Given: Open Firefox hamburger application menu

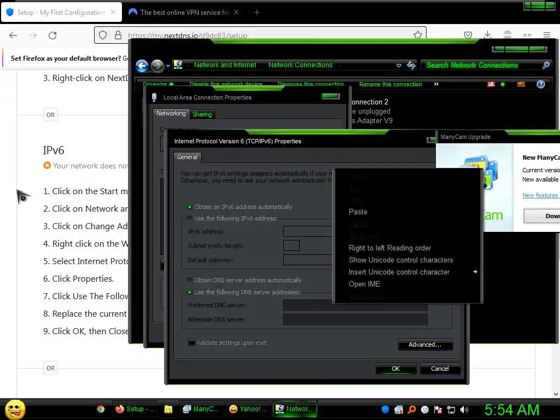Looking at the screenshot, I should pyautogui.click(x=546, y=35).
